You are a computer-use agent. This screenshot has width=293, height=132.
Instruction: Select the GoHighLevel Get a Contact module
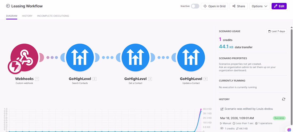click(x=136, y=57)
